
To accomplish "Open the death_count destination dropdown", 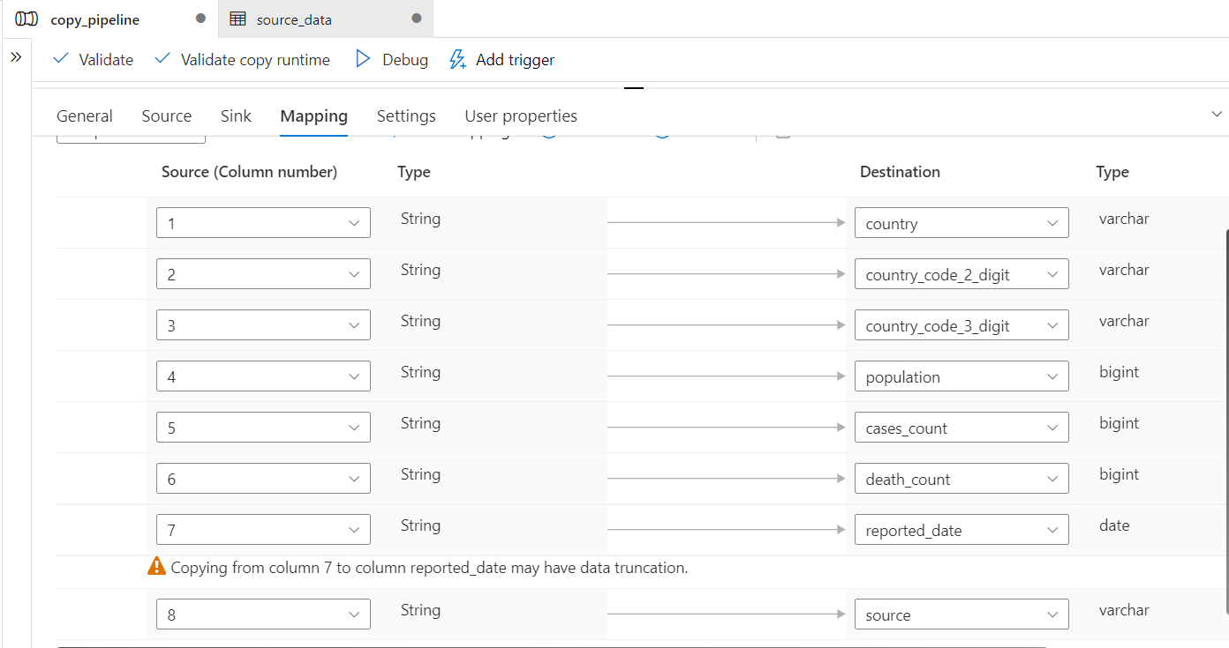I will click(x=961, y=479).
